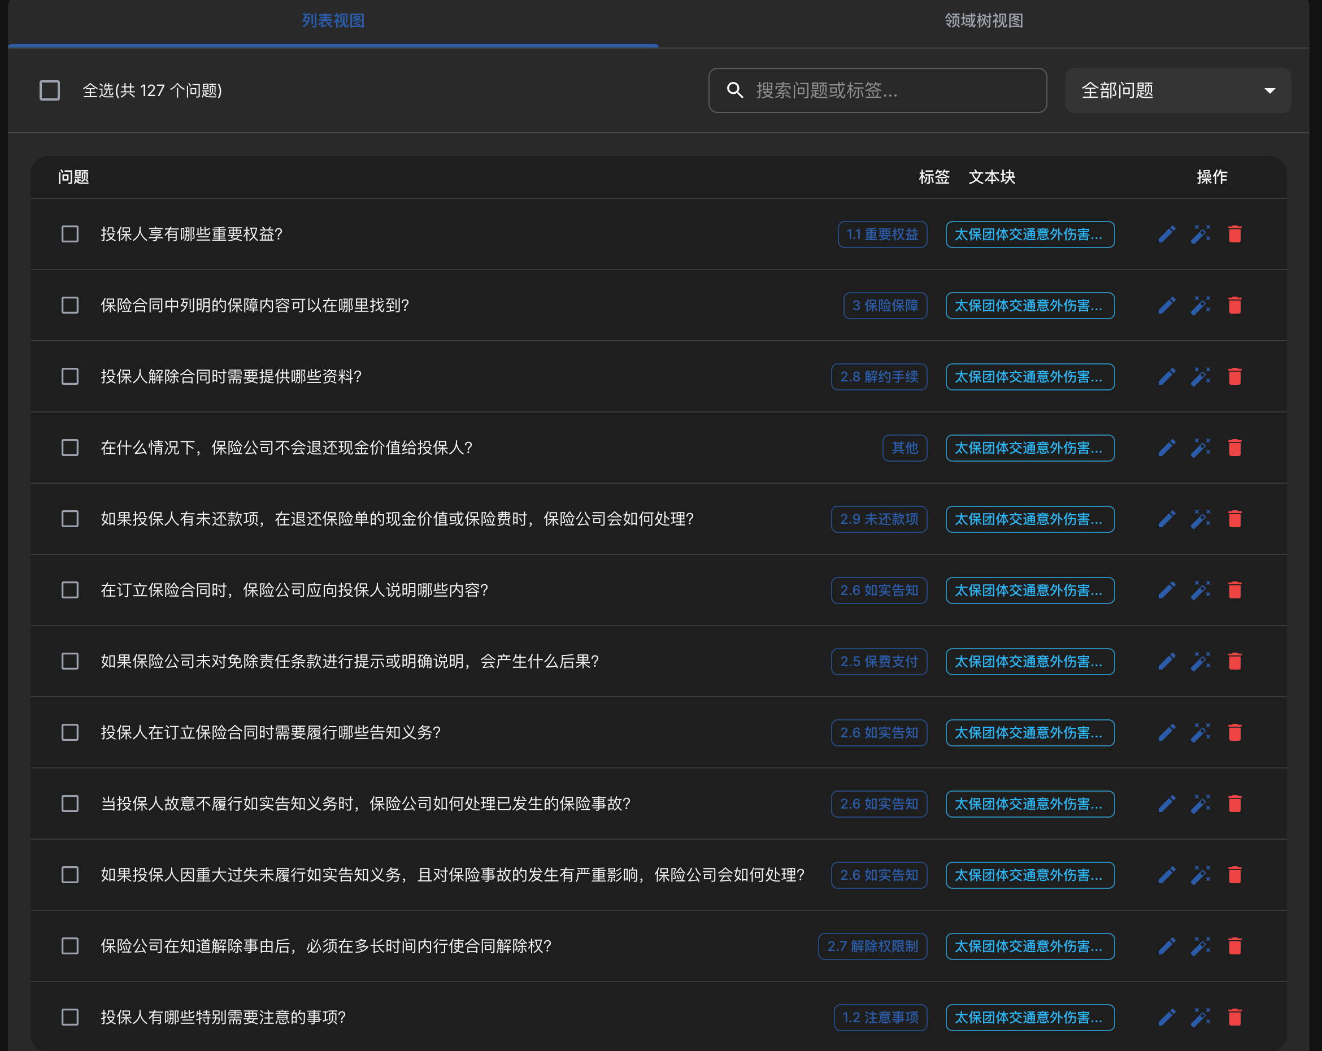Open the magic wand tool on 解除合同 question

pos(1201,377)
